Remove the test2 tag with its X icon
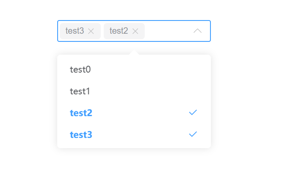This screenshot has height=187, width=286. click(135, 31)
